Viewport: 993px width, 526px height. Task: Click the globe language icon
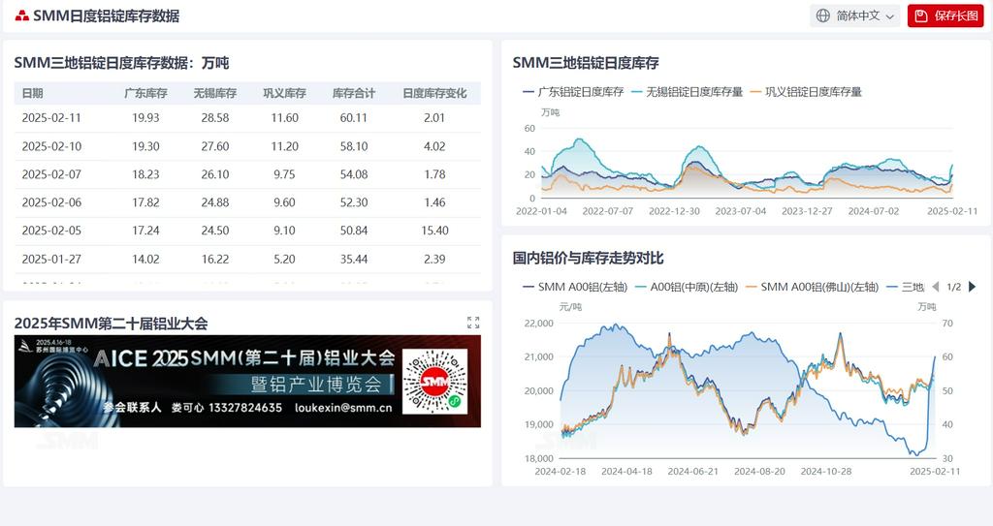[x=822, y=15]
